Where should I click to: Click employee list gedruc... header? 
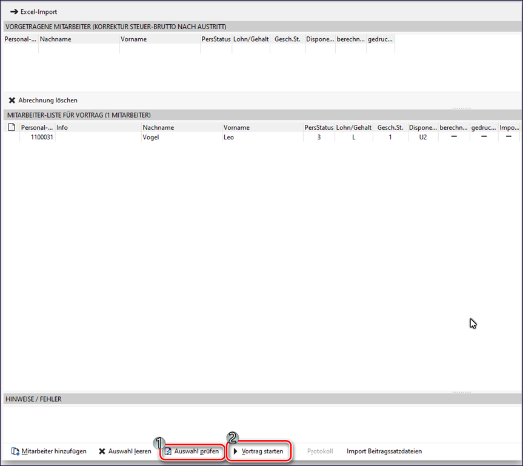coord(484,127)
